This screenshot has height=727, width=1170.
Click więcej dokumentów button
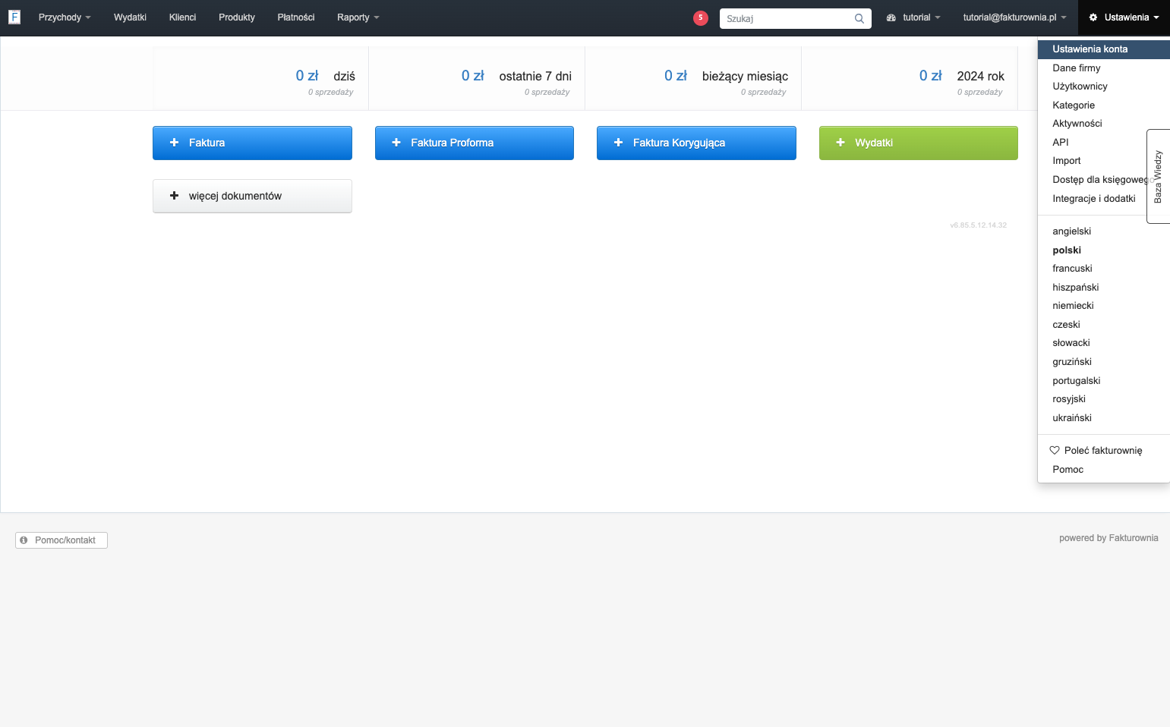coord(252,196)
